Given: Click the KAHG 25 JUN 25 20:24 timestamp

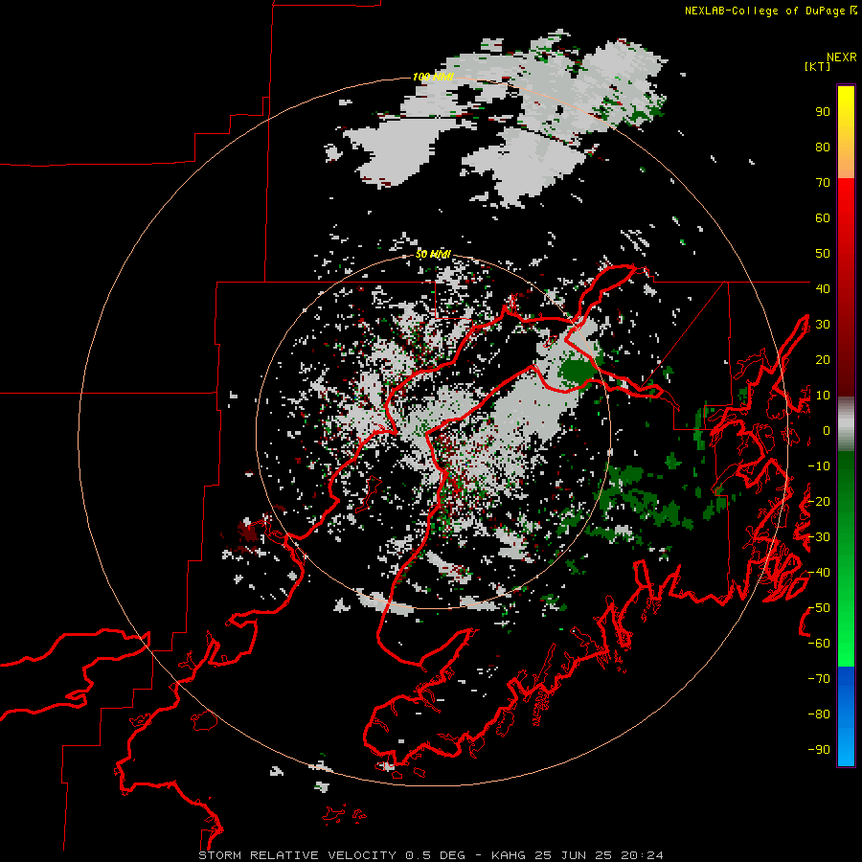Looking at the screenshot, I should [x=578, y=855].
